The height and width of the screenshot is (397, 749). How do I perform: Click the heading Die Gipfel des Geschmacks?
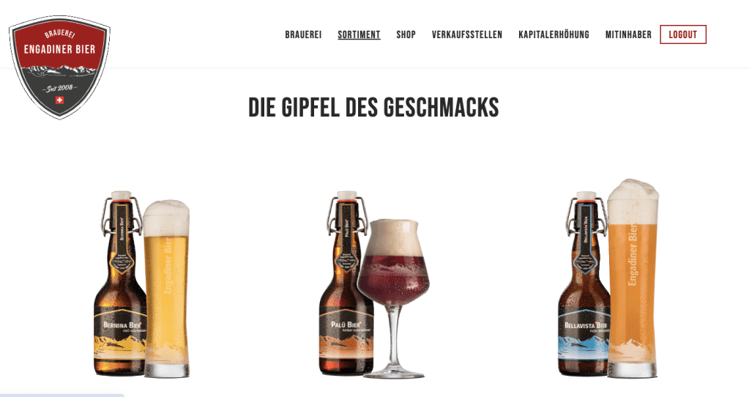[x=373, y=108]
